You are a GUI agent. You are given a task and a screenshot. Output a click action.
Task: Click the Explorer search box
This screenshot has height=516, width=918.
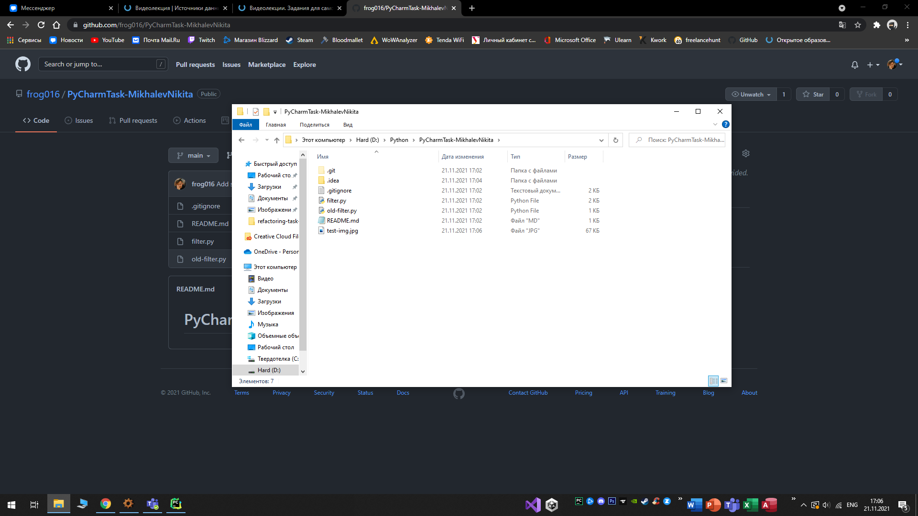click(677, 140)
